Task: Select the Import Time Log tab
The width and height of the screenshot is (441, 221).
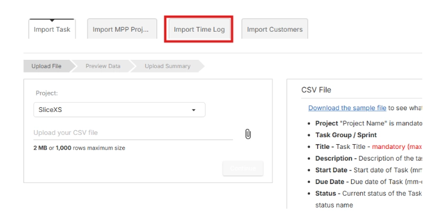Action: pos(199,29)
